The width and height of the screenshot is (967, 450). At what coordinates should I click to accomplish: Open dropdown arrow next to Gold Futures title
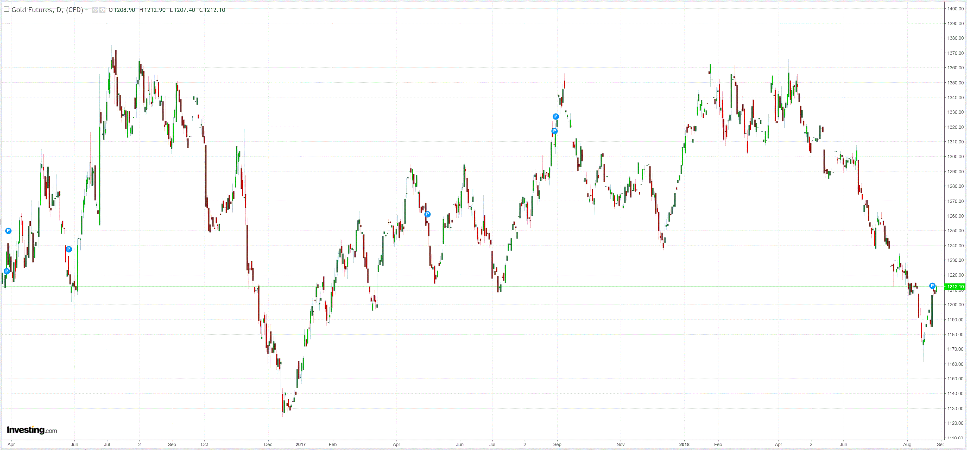pyautogui.click(x=87, y=10)
